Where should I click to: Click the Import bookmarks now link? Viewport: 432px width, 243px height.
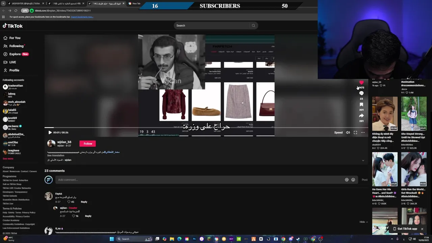pos(82,17)
